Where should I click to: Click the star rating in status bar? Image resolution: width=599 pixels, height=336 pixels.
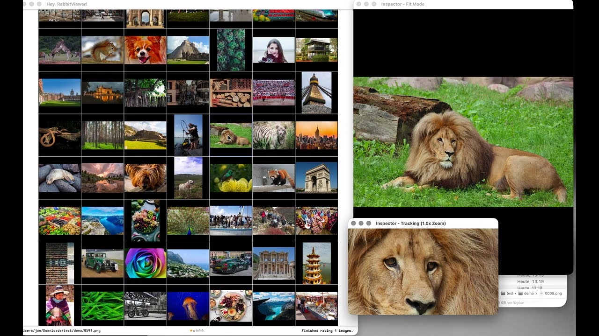click(197, 330)
